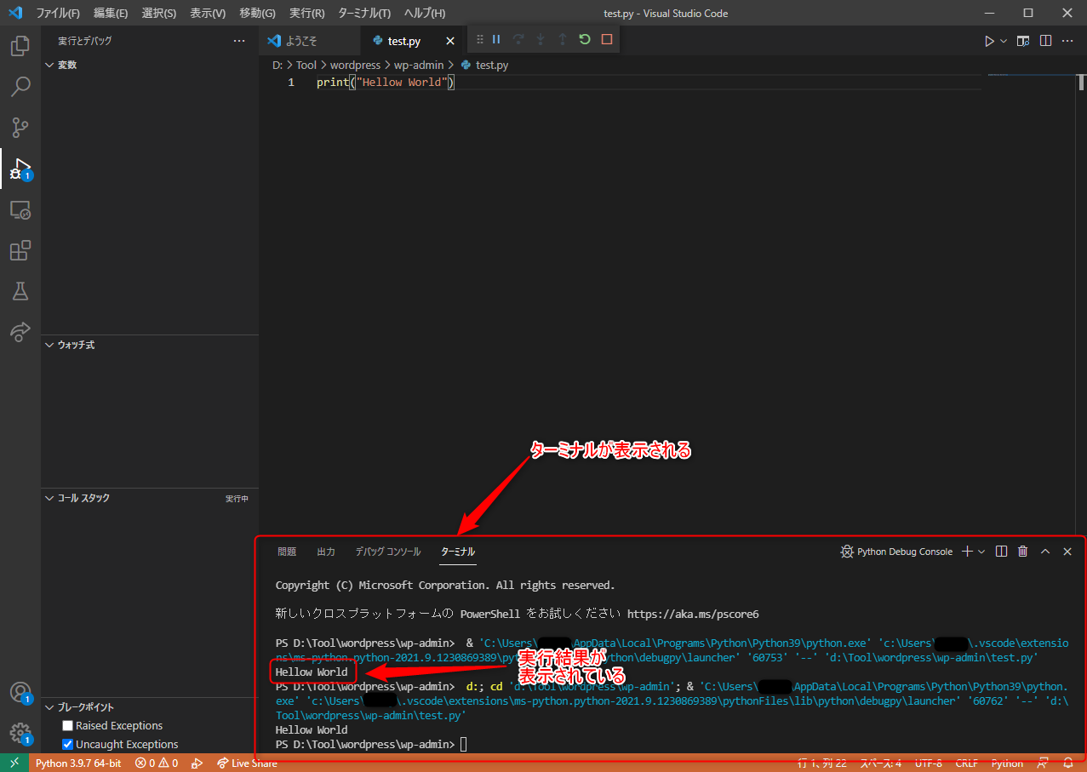
Task: Open the ターミナル(T) menu
Action: coord(364,14)
